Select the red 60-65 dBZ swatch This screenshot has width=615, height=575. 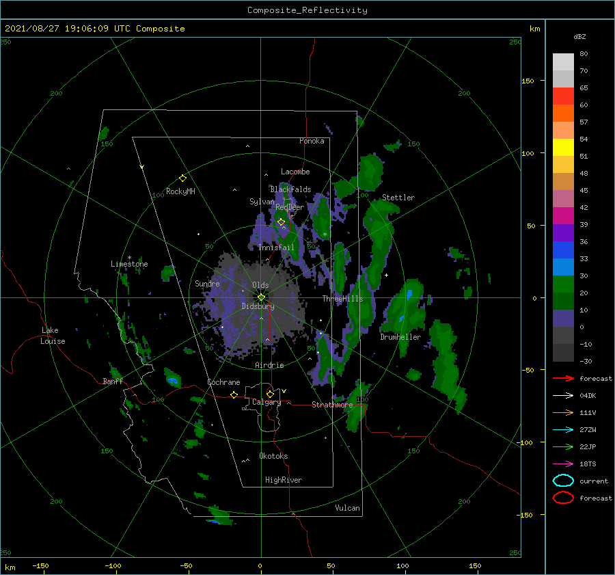(563, 96)
